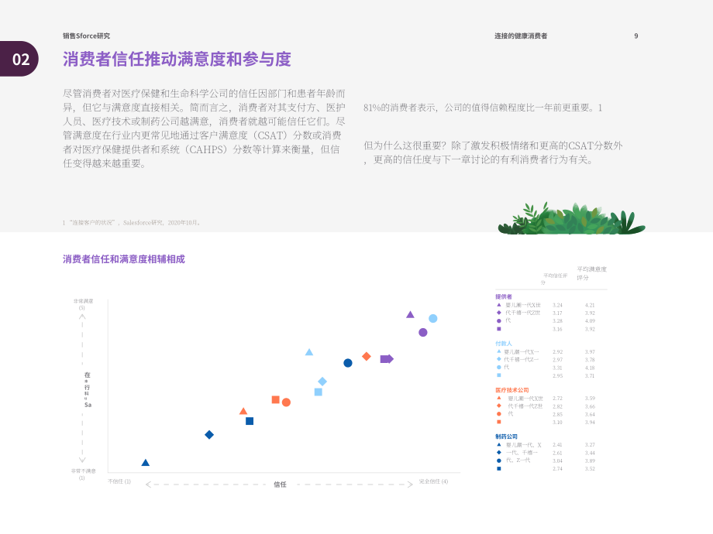The image size is (713, 534).
Task: Select the light blue diamond marker in the chart
Action: [322, 382]
